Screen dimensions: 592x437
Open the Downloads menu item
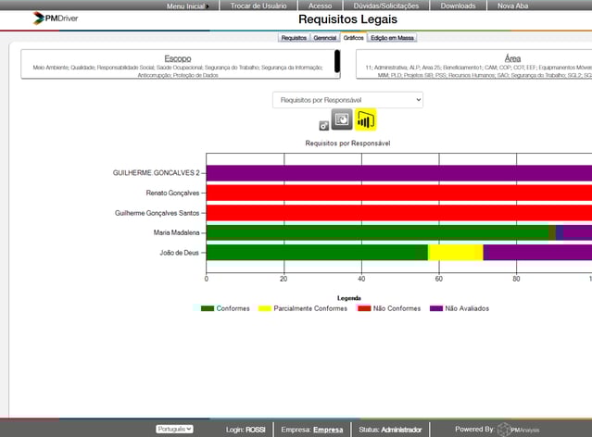(x=458, y=6)
